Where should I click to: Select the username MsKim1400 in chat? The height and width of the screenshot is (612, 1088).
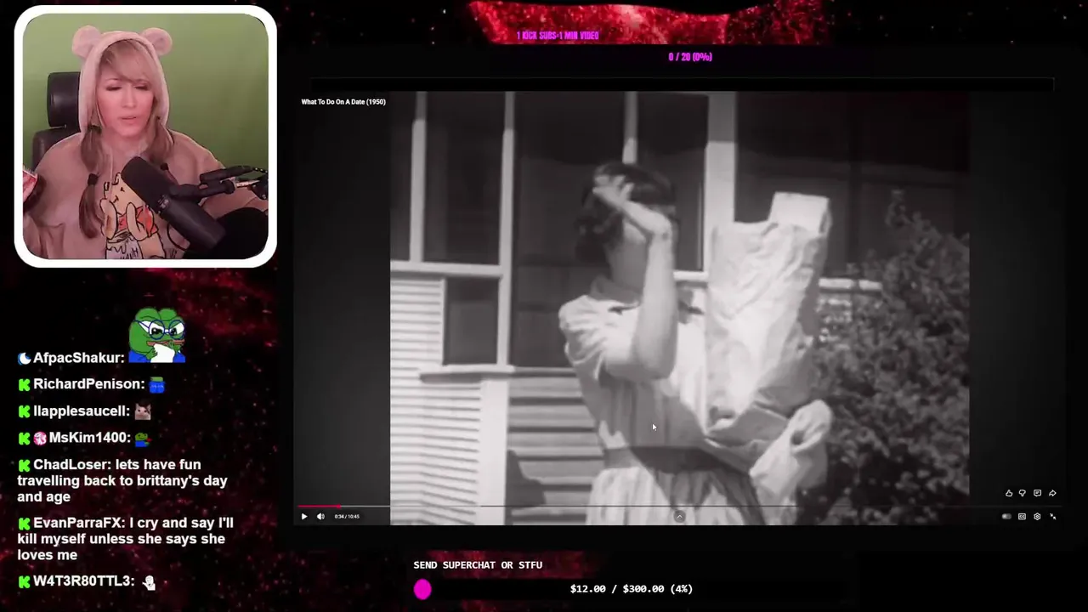pyautogui.click(x=89, y=437)
